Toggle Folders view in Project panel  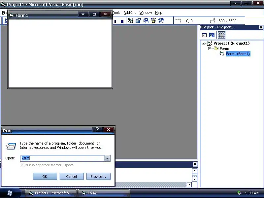pyautogui.click(x=221, y=35)
